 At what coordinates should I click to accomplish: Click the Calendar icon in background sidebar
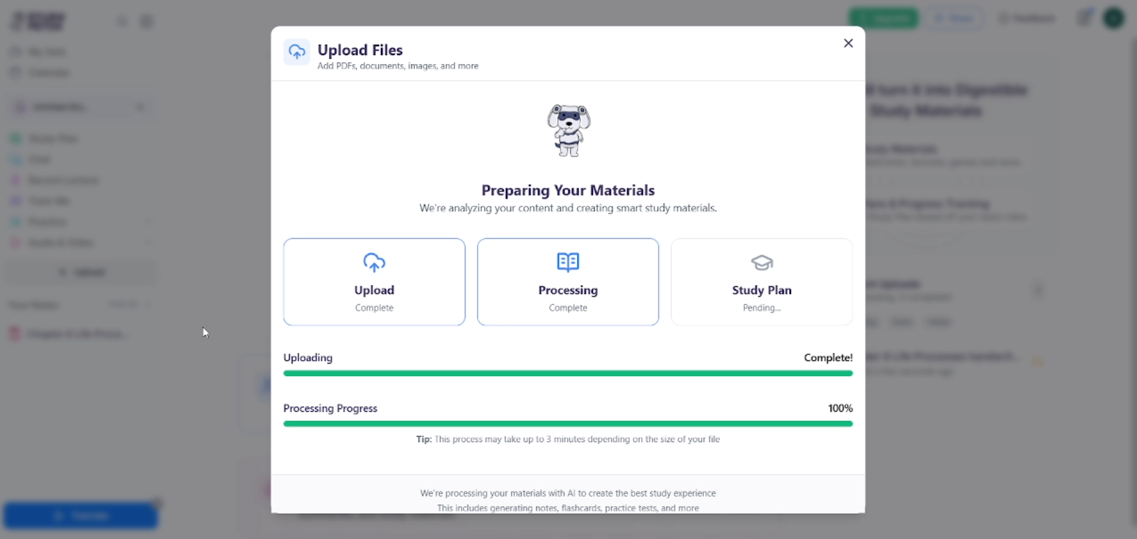[16, 73]
